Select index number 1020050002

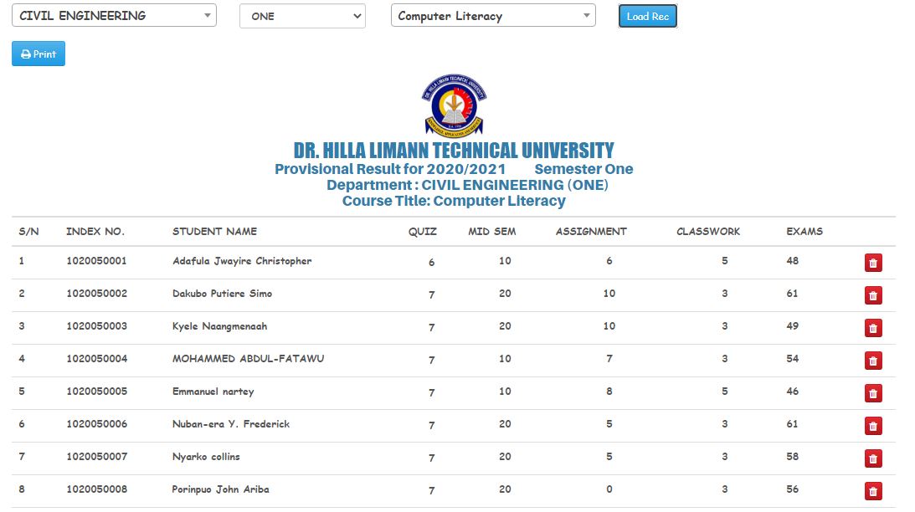click(96, 294)
